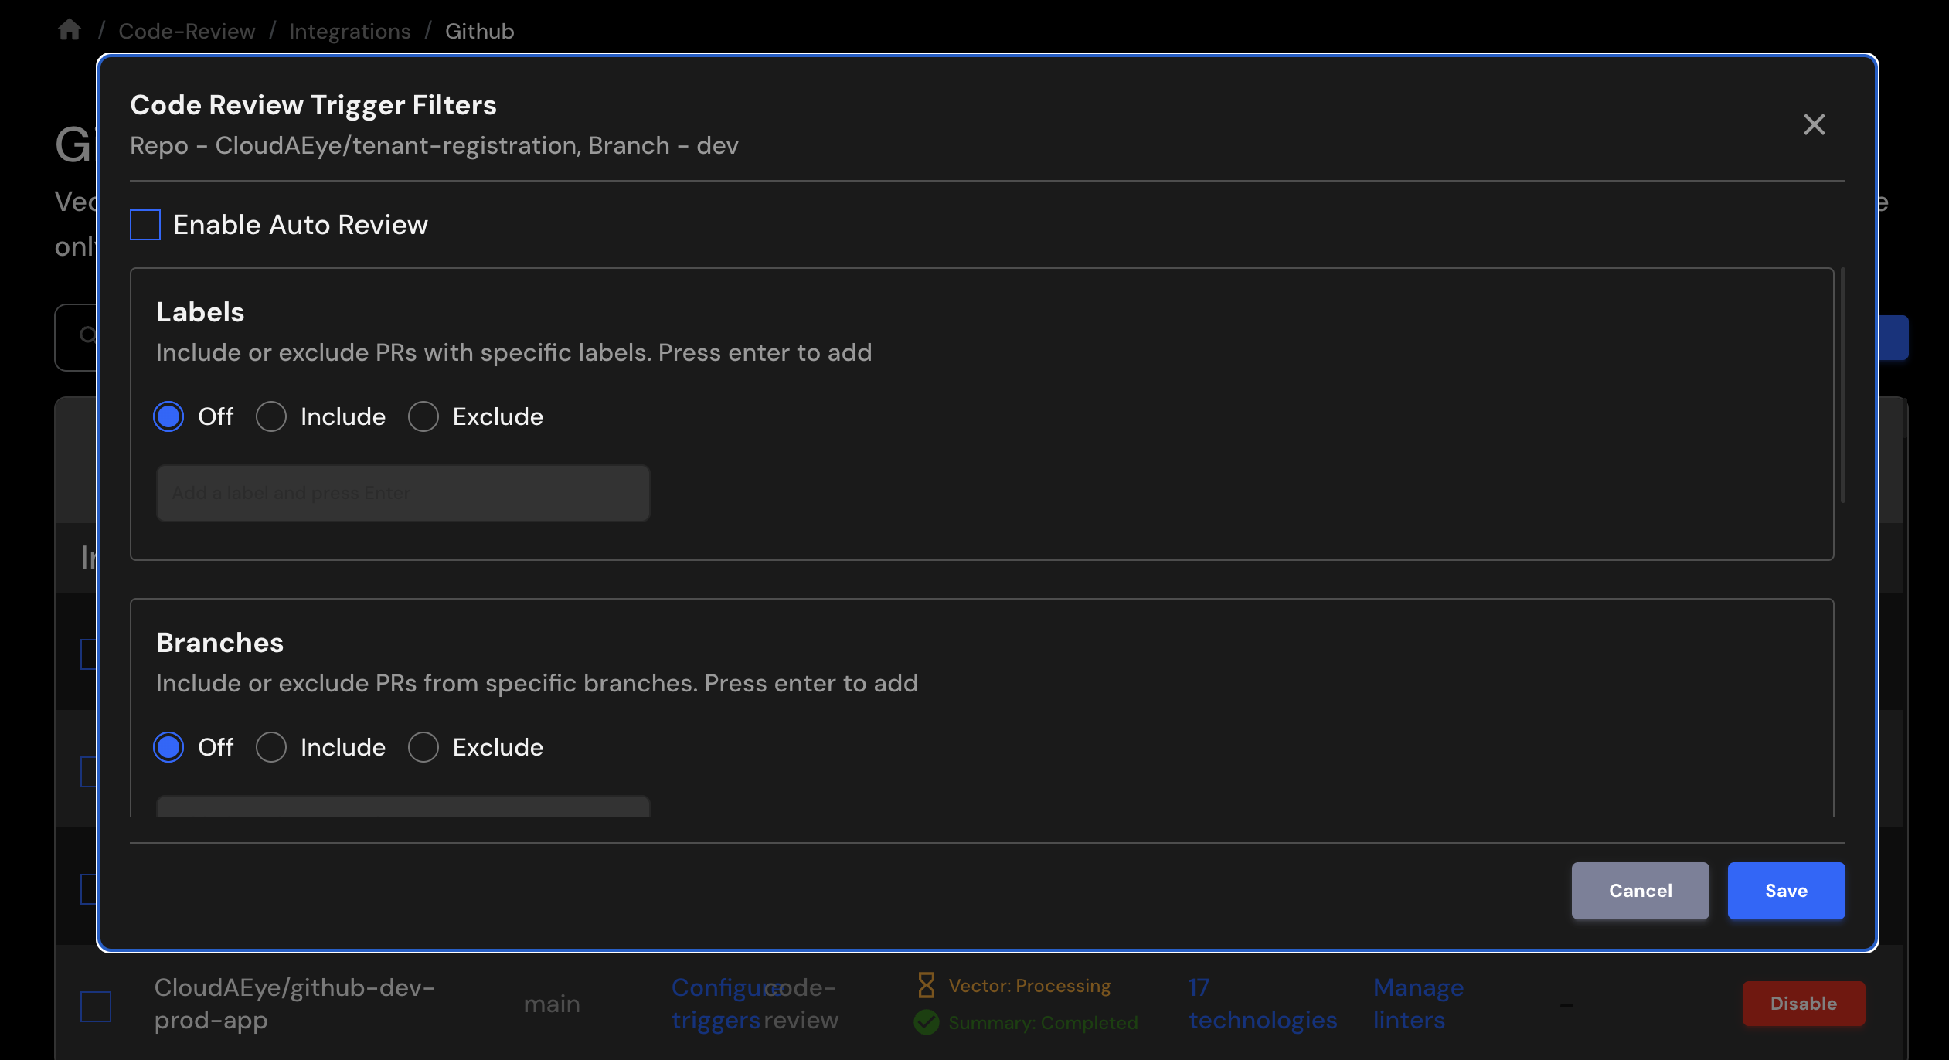Click the green checkmark beside Summary: Completed
Image resolution: width=1949 pixels, height=1060 pixels.
click(926, 1021)
